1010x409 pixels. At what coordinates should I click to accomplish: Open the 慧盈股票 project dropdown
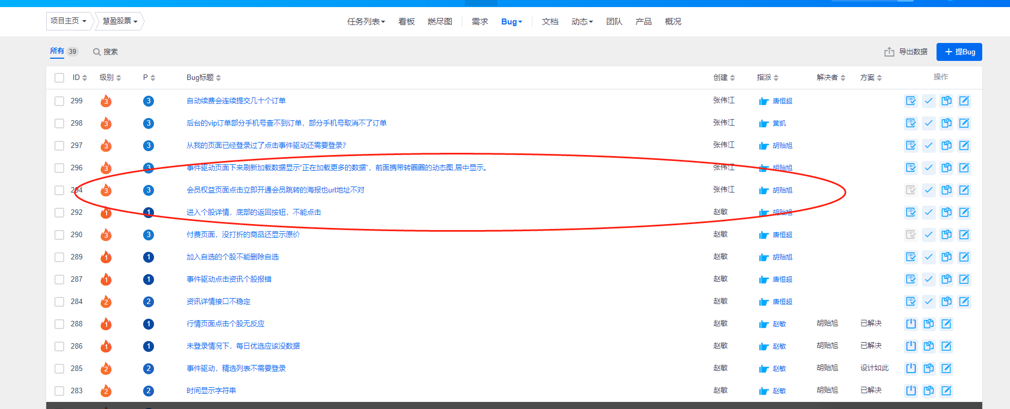(x=120, y=21)
